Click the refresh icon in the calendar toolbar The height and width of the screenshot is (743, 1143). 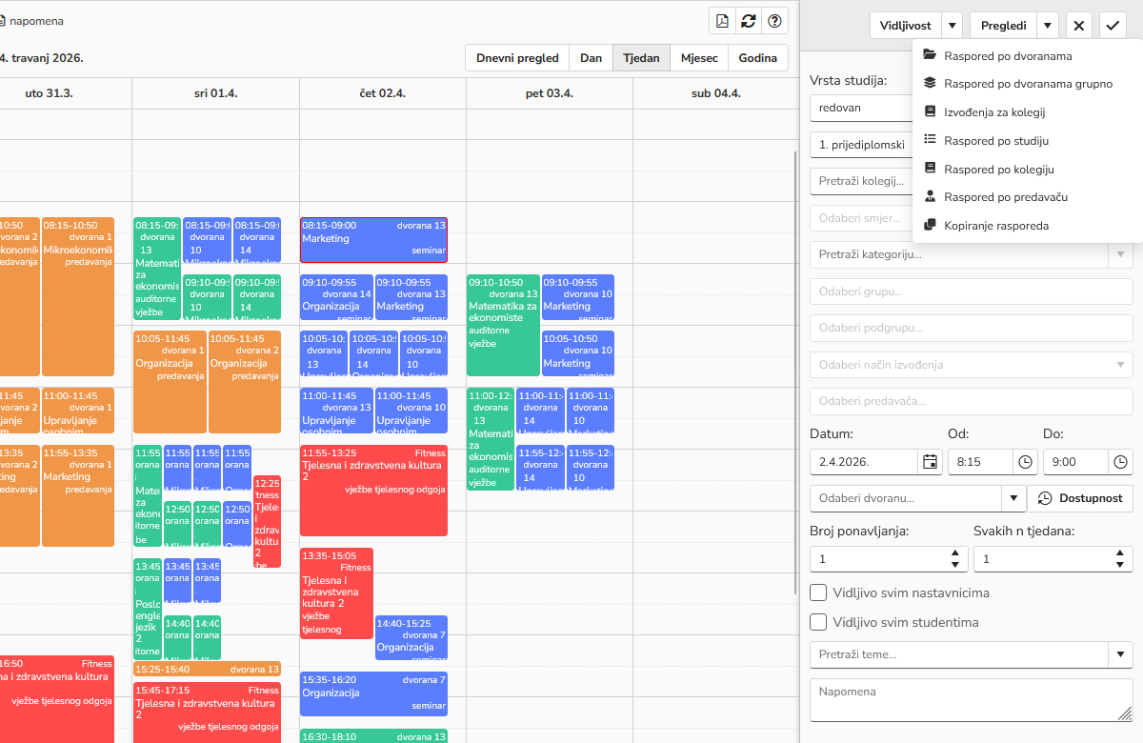pos(750,22)
